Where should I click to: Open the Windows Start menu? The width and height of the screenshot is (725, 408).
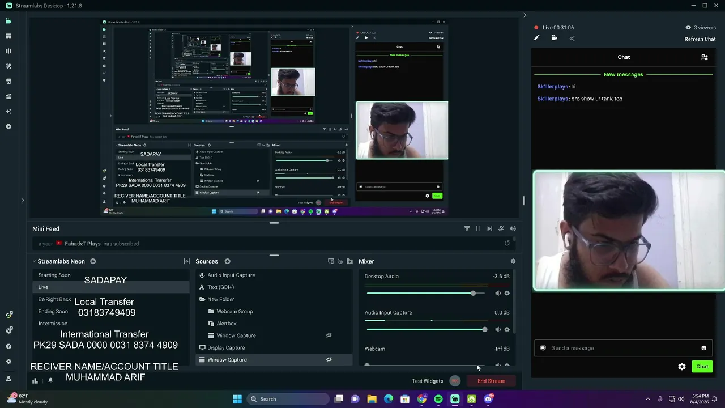(237, 399)
